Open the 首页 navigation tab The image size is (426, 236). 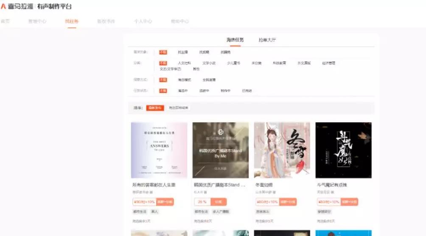[5, 21]
